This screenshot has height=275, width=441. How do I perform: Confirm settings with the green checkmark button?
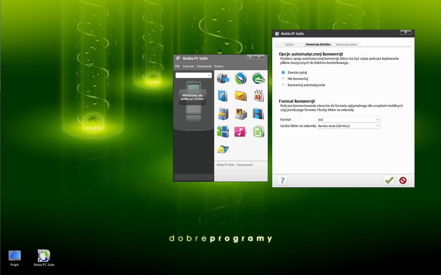pos(389,180)
